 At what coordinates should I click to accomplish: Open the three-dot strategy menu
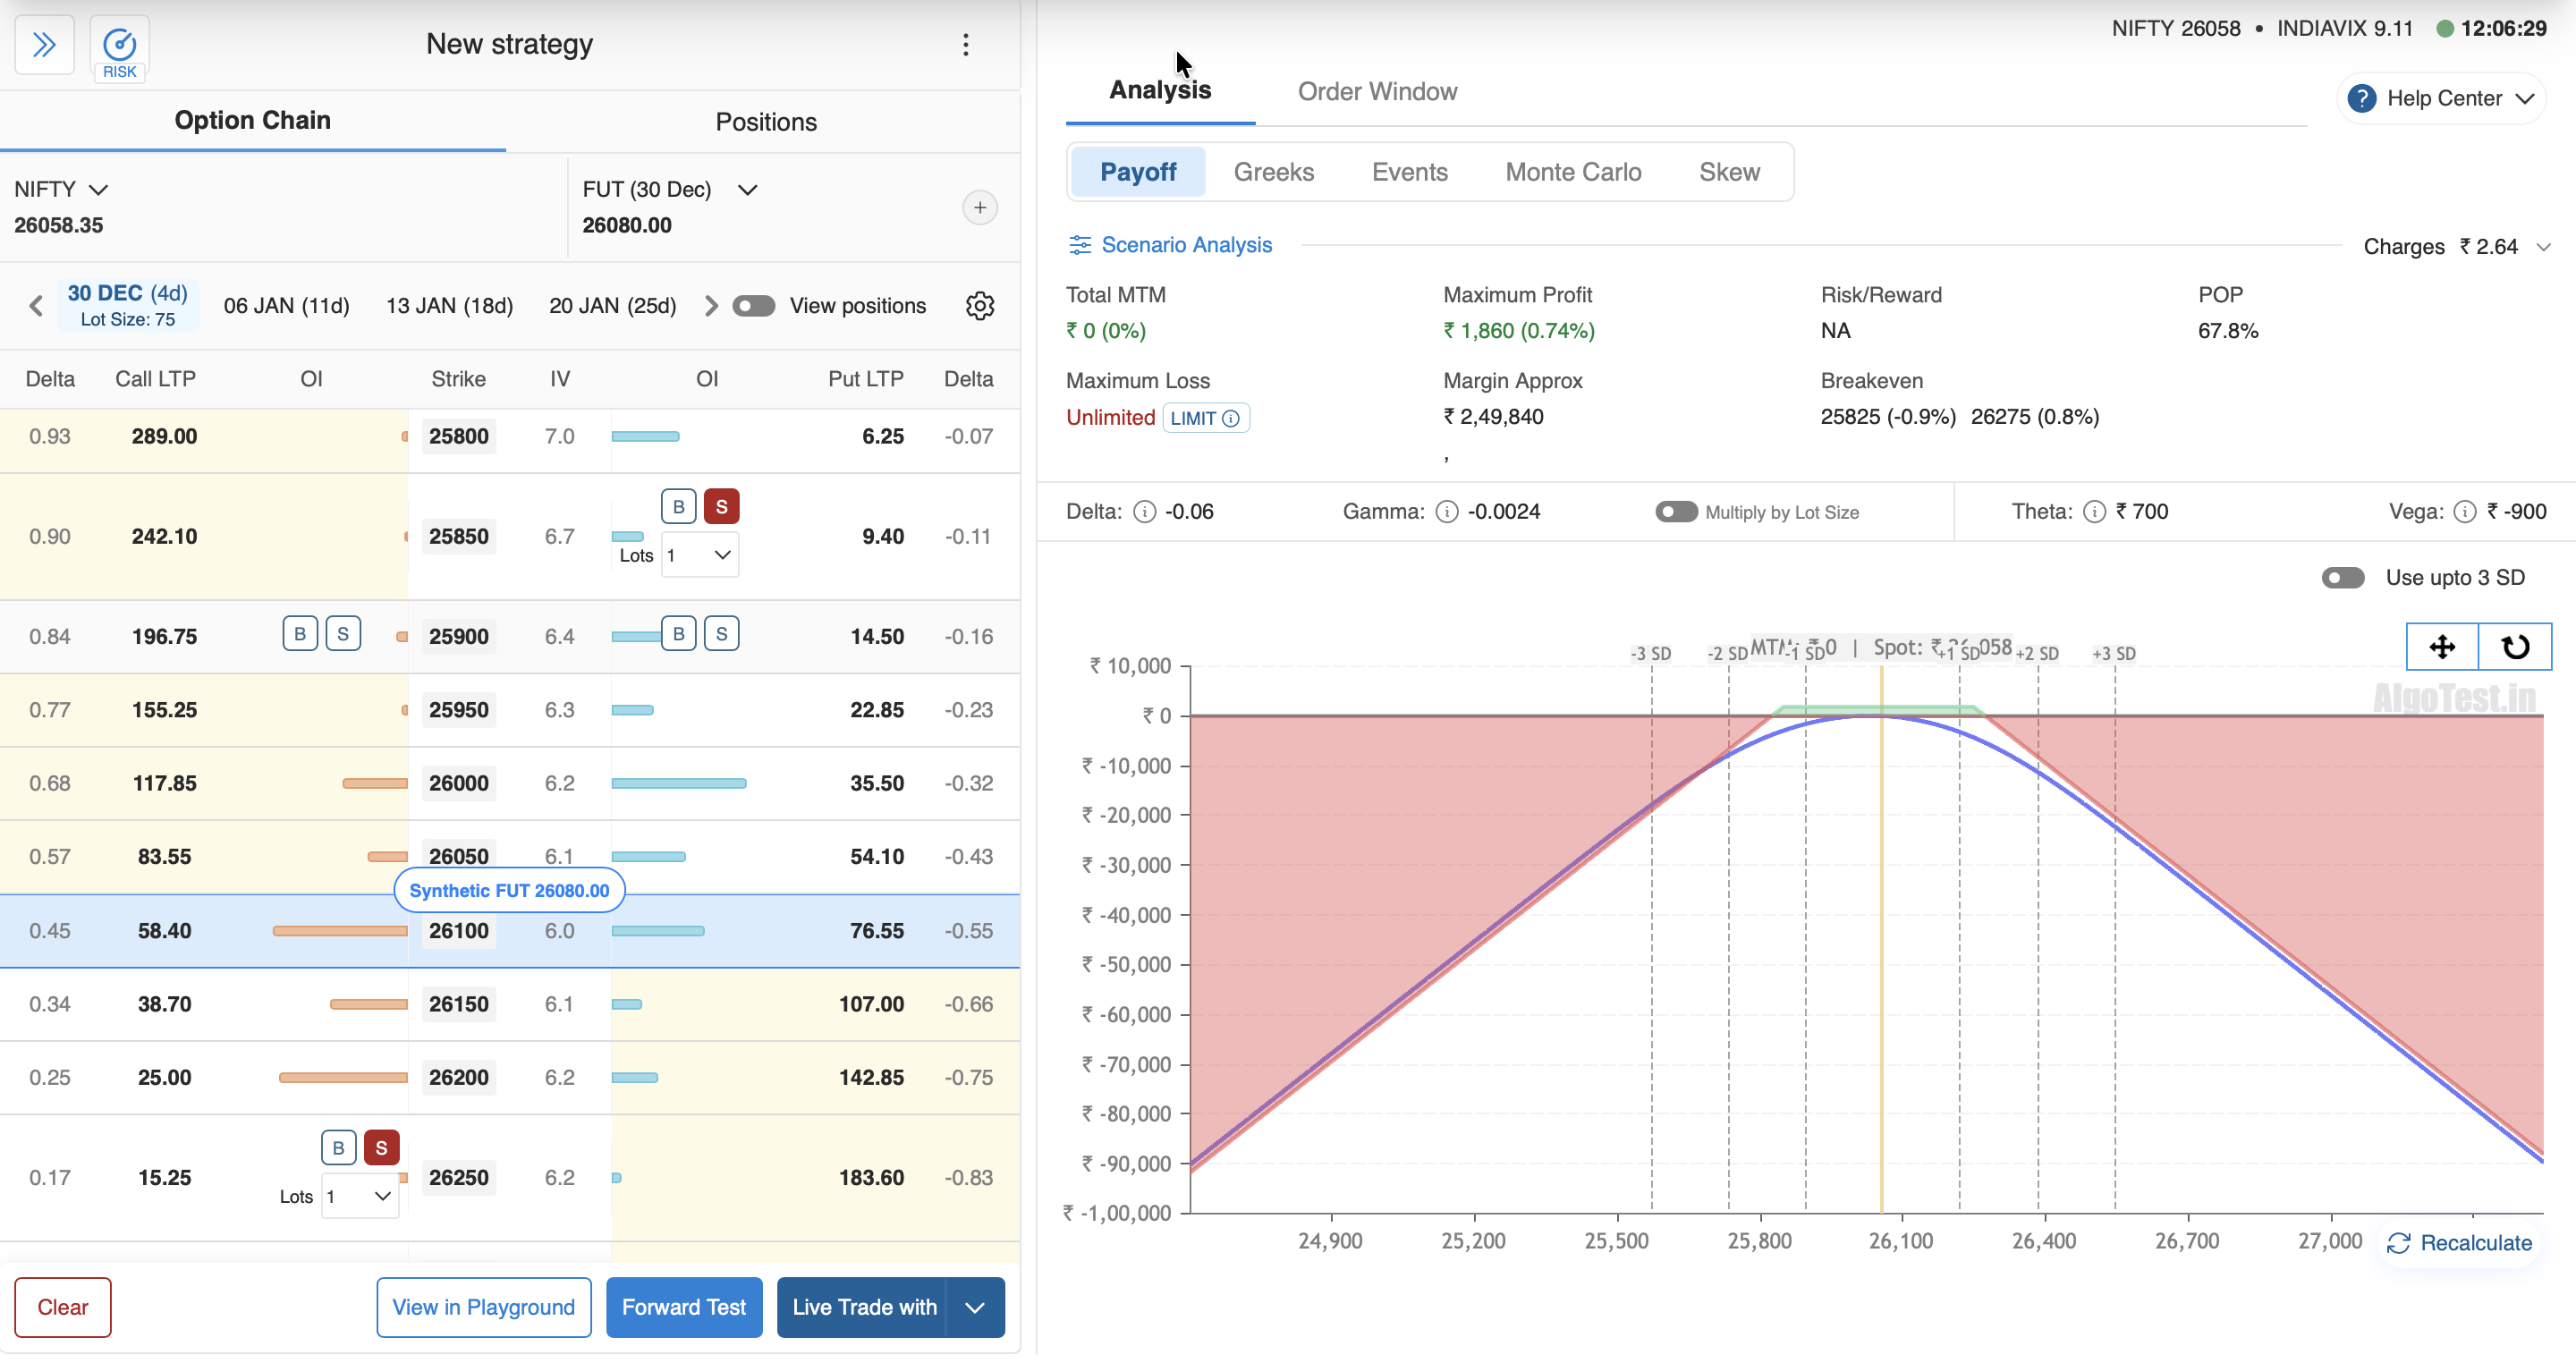pyautogui.click(x=965, y=45)
